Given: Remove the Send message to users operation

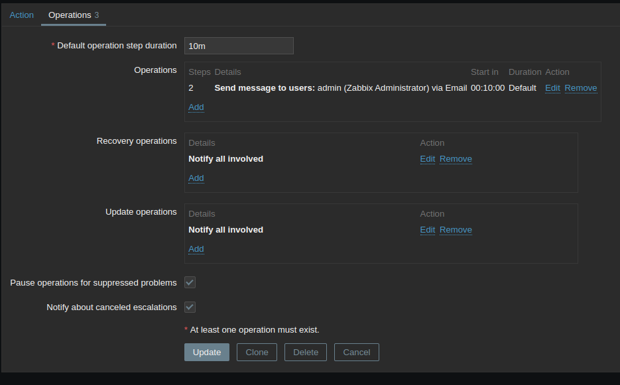Looking at the screenshot, I should (580, 88).
